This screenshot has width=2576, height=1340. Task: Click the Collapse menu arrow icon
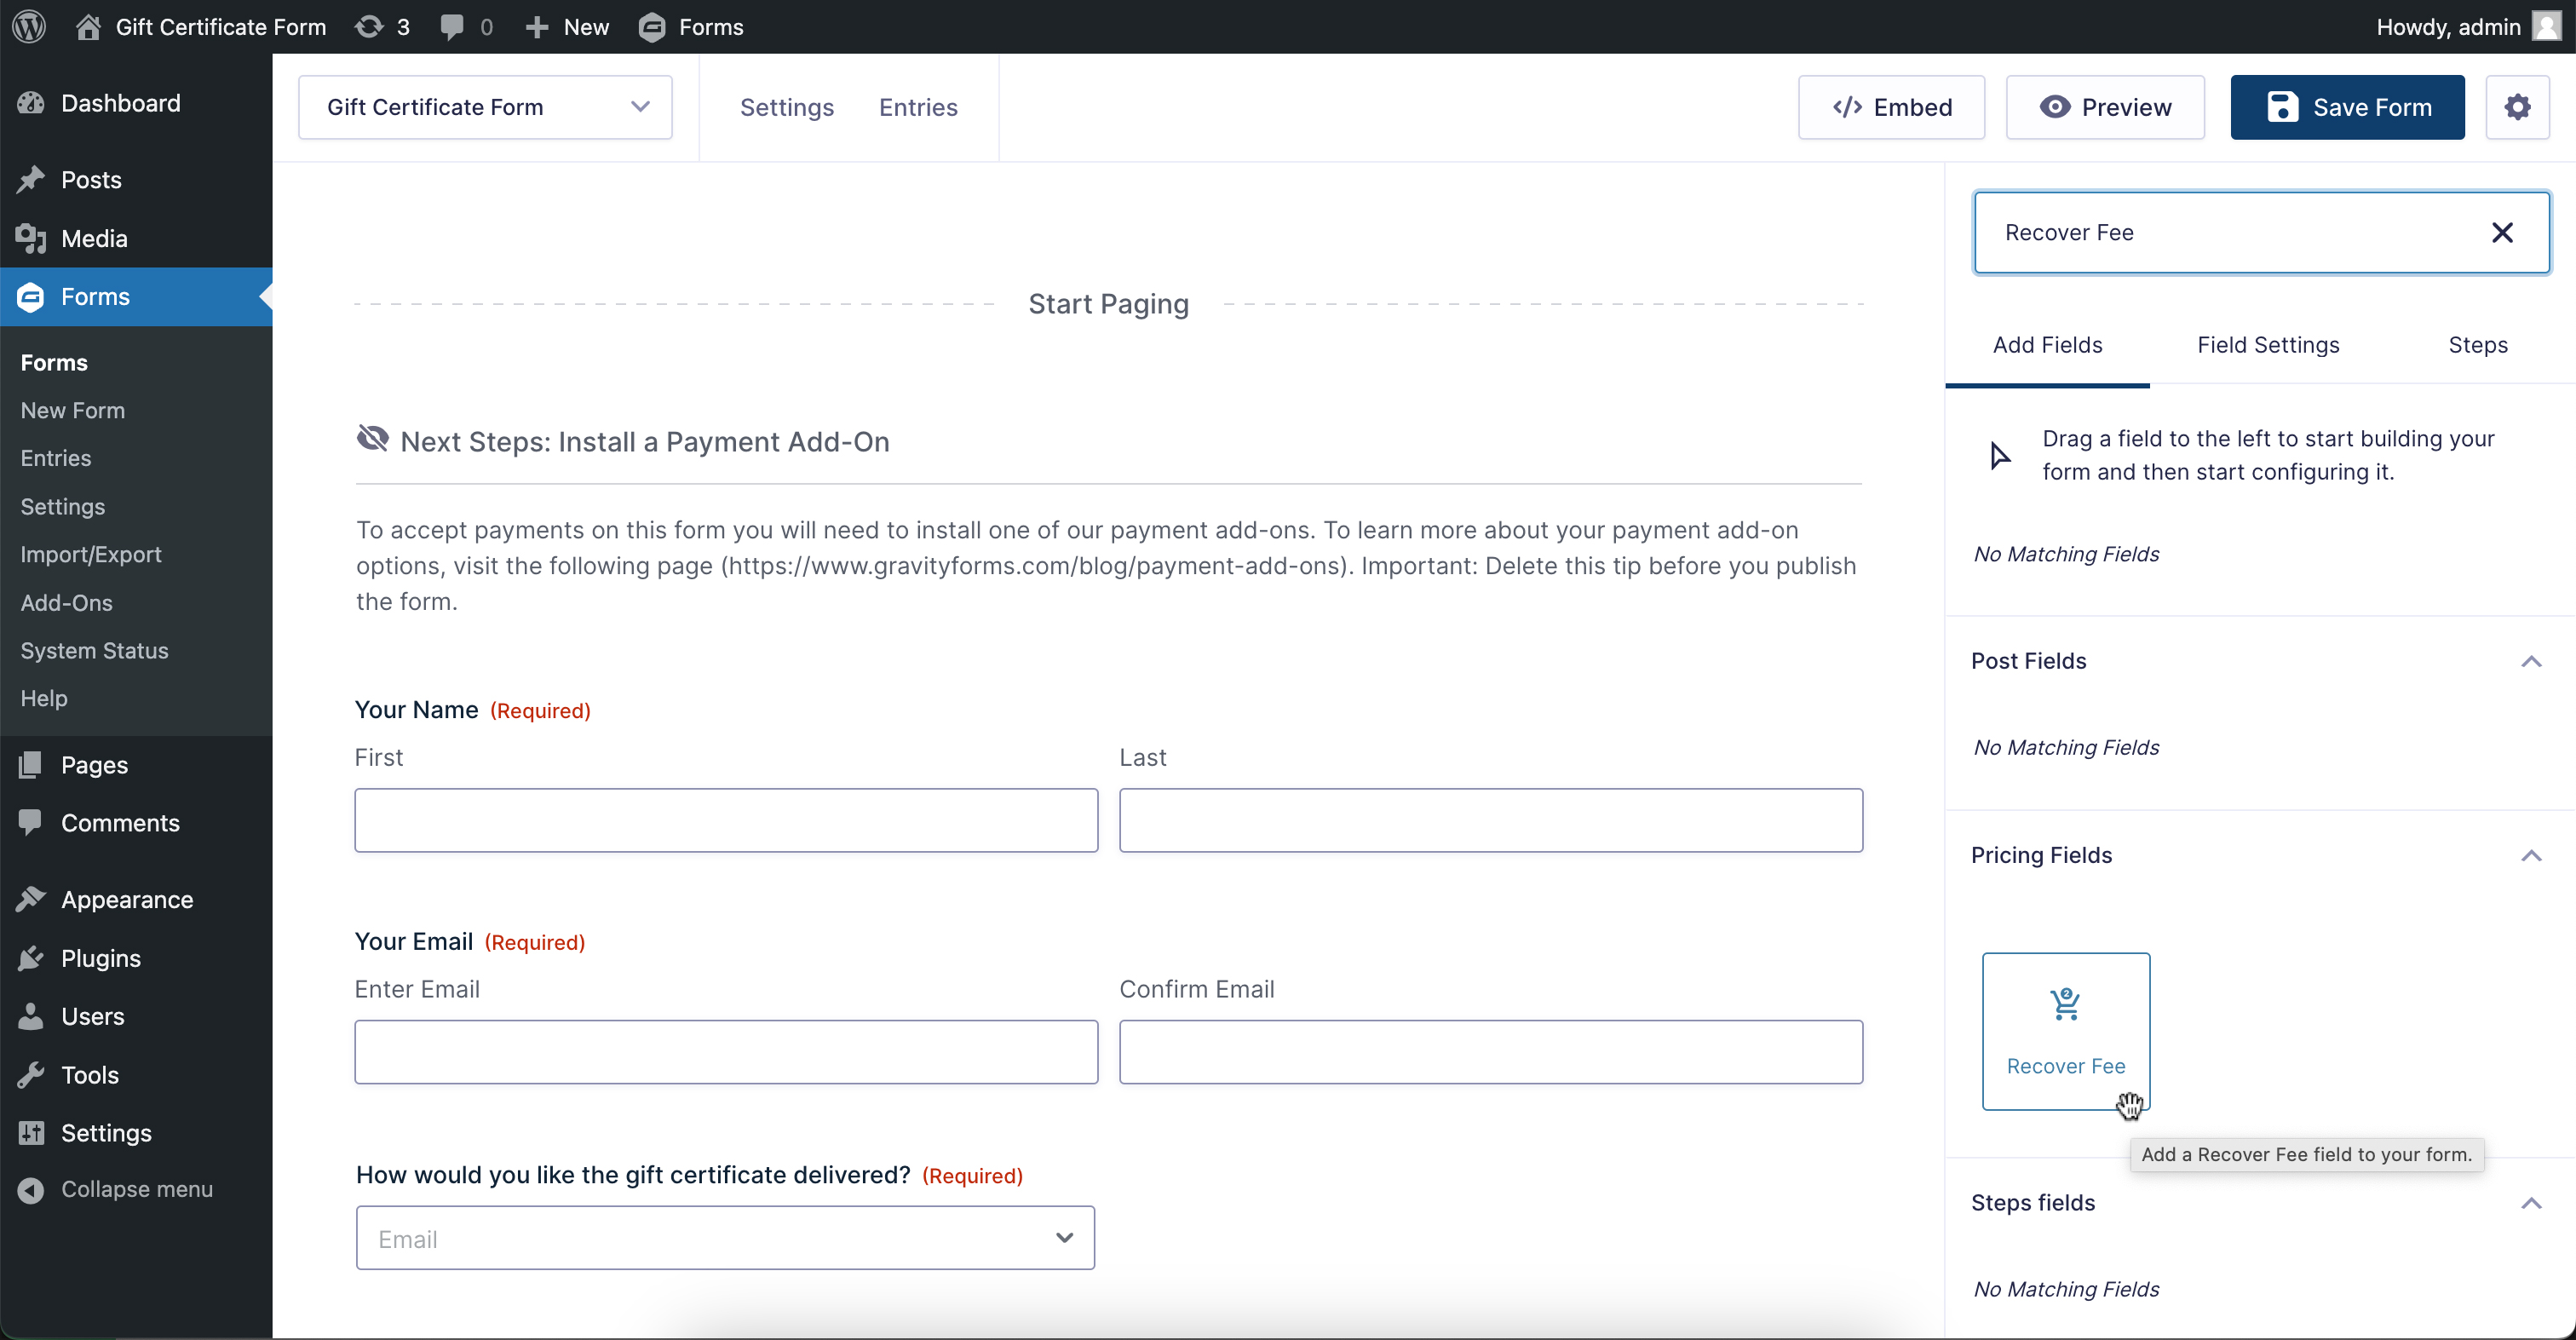click(x=31, y=1188)
